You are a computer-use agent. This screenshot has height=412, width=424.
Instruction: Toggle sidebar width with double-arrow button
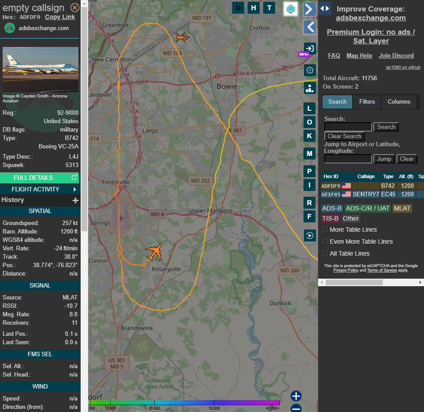point(325,8)
